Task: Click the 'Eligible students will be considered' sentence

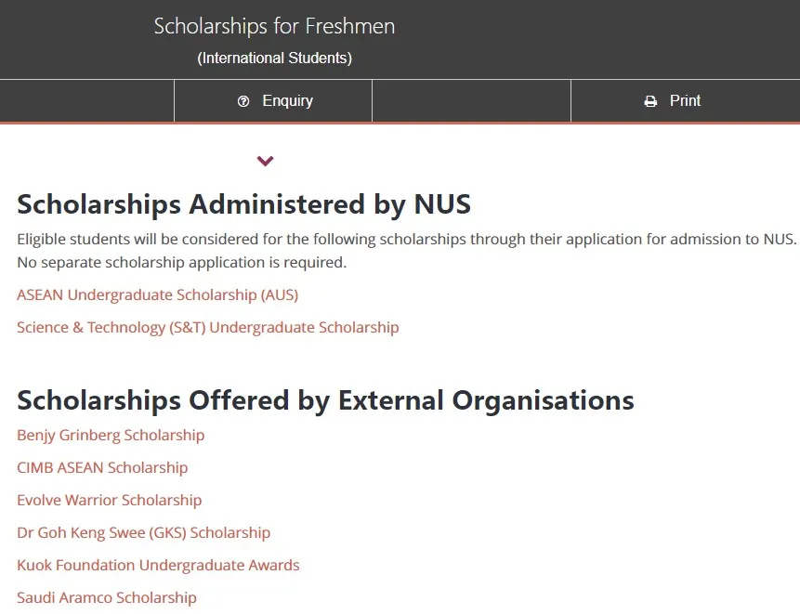Action: coord(406,239)
